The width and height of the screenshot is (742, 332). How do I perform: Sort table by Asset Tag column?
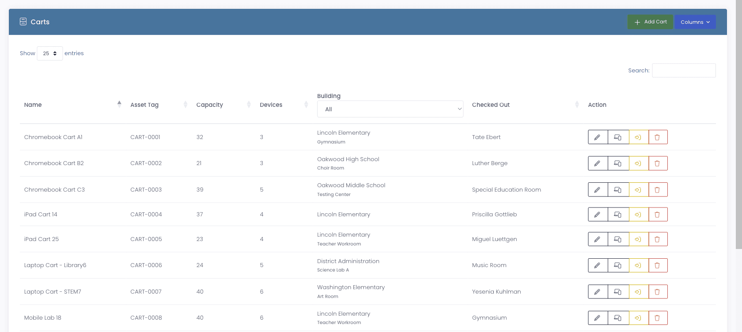[x=159, y=105]
